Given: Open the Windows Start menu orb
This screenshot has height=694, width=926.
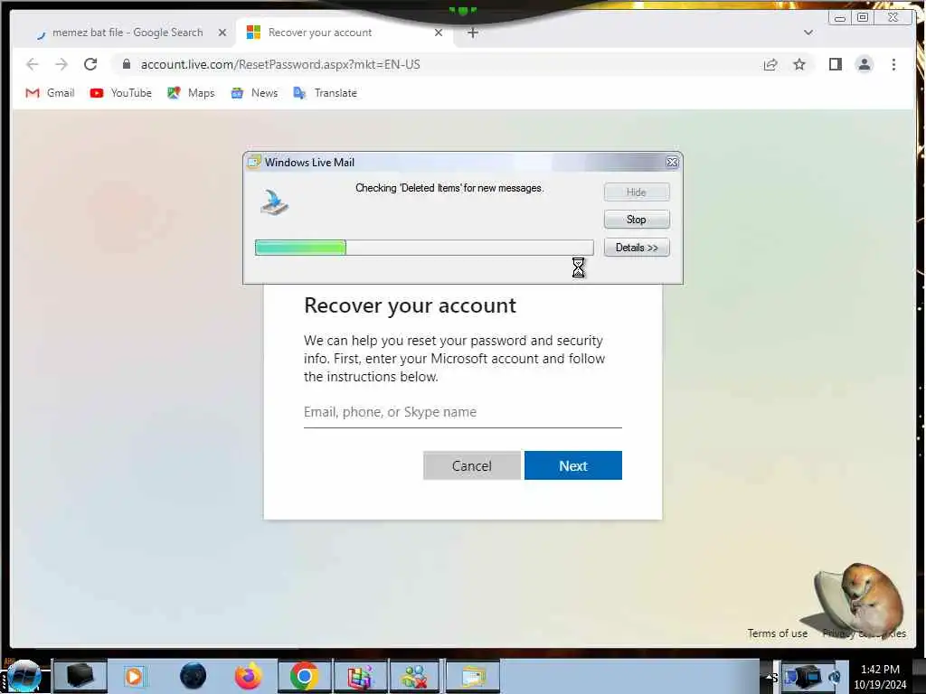Looking at the screenshot, I should pyautogui.click(x=24, y=676).
